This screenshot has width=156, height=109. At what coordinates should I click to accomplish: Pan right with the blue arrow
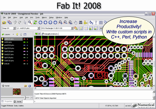pos(45,22)
